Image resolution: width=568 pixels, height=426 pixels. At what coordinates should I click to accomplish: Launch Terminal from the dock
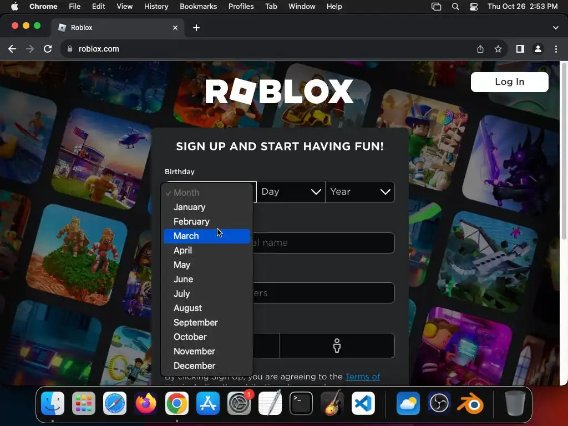tap(301, 403)
